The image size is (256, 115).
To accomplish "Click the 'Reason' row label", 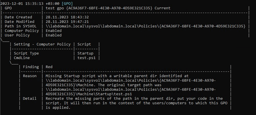I will click(30, 76).
